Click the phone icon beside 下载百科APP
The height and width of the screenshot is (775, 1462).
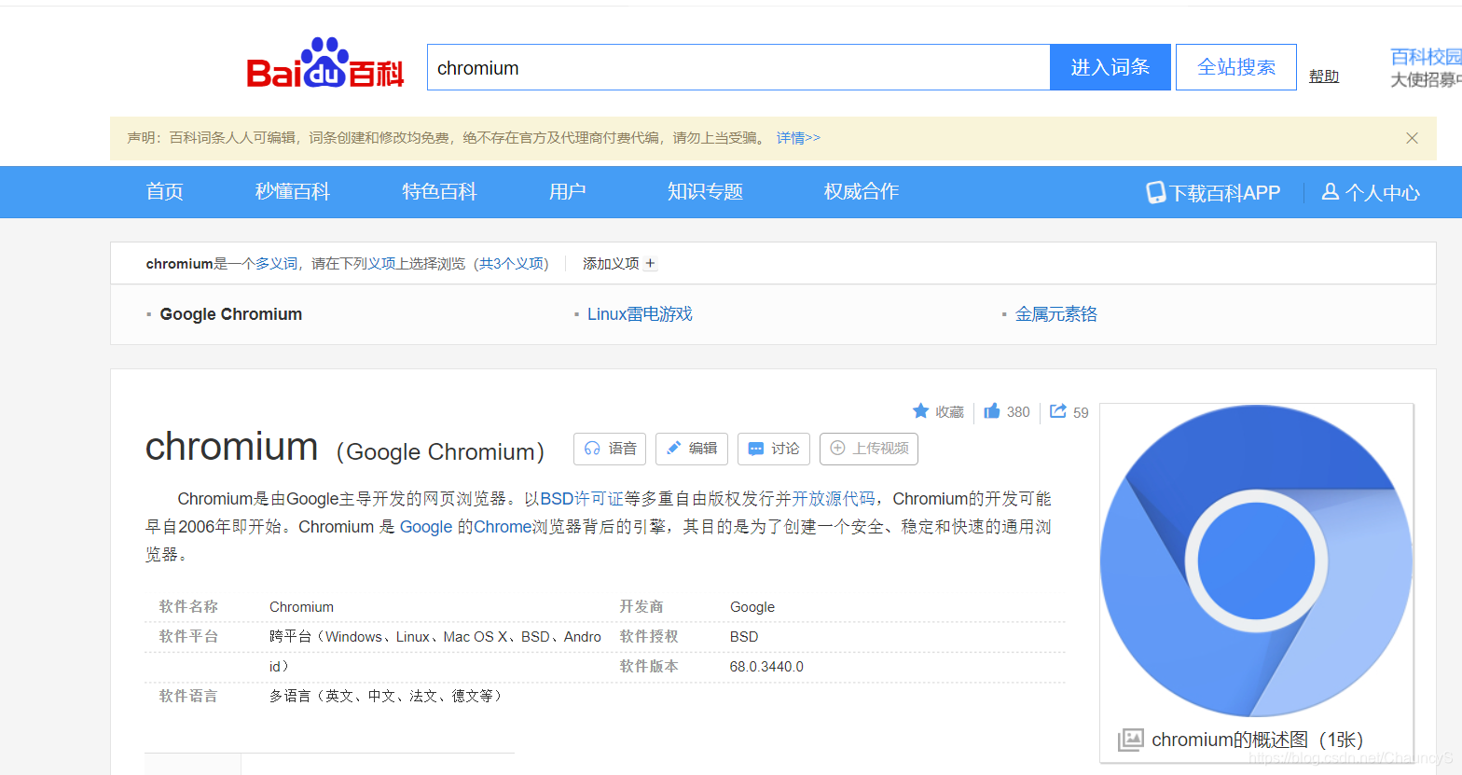(x=1155, y=192)
